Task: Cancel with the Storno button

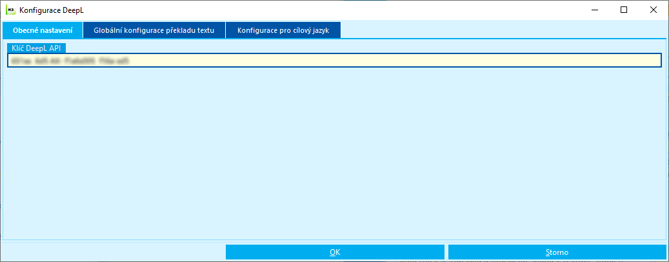Action: coord(557,252)
